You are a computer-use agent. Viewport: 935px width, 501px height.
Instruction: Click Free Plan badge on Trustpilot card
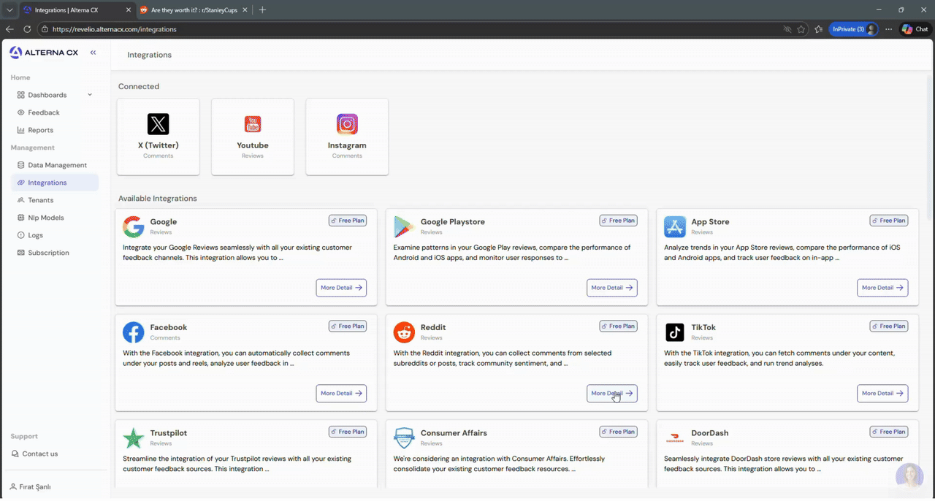pyautogui.click(x=348, y=432)
